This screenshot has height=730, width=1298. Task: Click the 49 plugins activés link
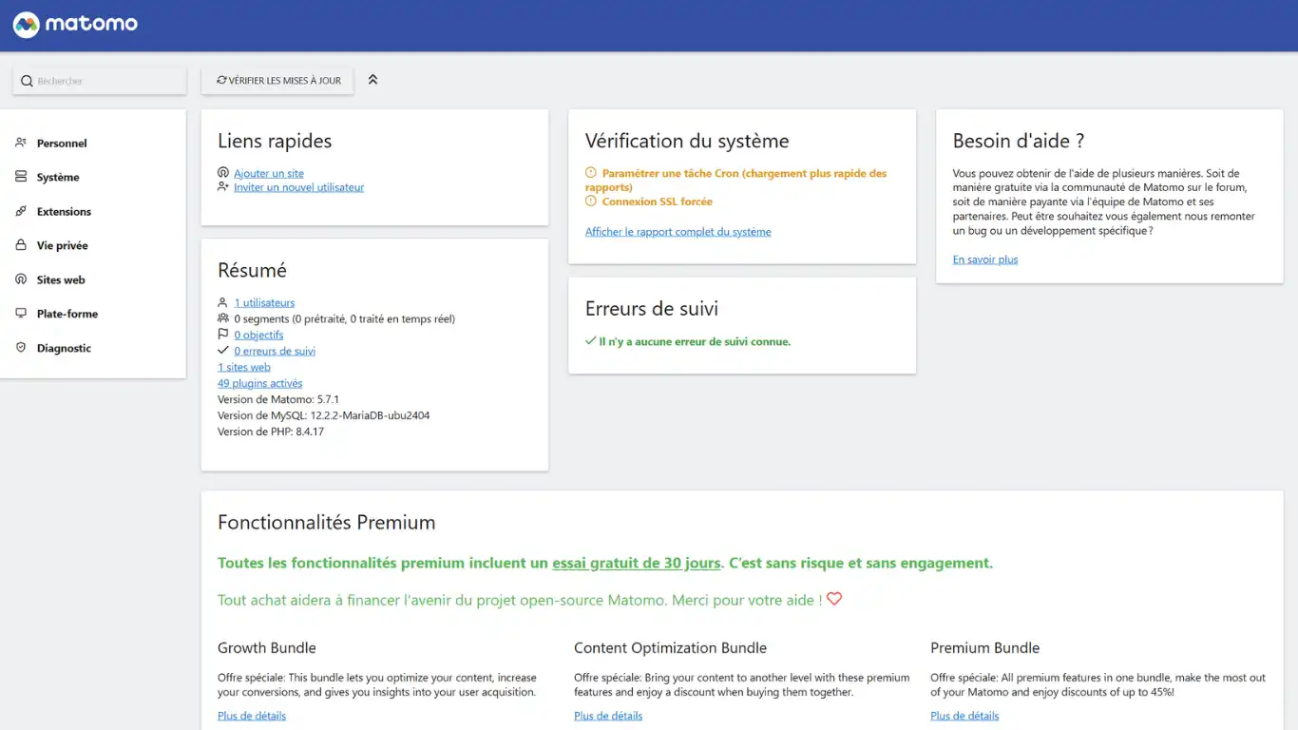259,383
